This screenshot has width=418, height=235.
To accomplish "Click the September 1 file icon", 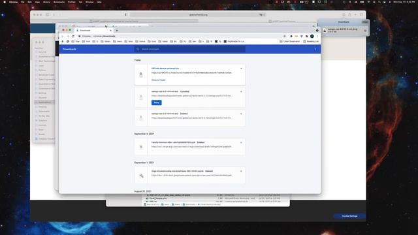I will [x=141, y=176].
